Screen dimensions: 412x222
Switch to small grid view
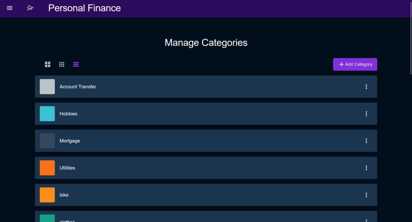62,64
